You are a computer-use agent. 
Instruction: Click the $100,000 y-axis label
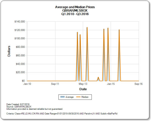click(x=20, y=38)
